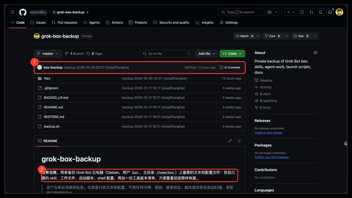This screenshot has width=352, height=198.
Task: Star the grok-box-backup repository
Action: pos(301,36)
